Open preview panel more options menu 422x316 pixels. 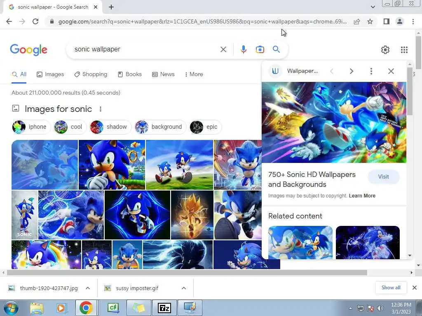[371, 71]
